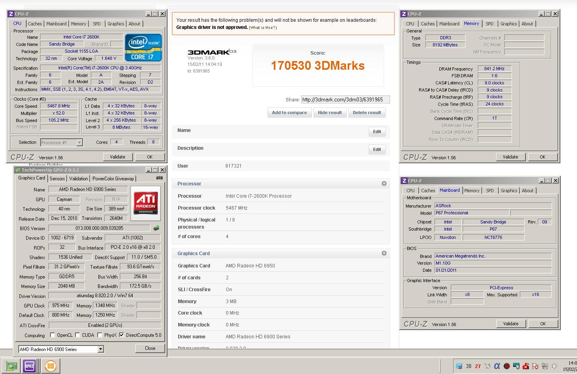Click the '170530 3DMarks' score text
Image resolution: width=577 pixels, height=374 pixels.
[x=318, y=65]
